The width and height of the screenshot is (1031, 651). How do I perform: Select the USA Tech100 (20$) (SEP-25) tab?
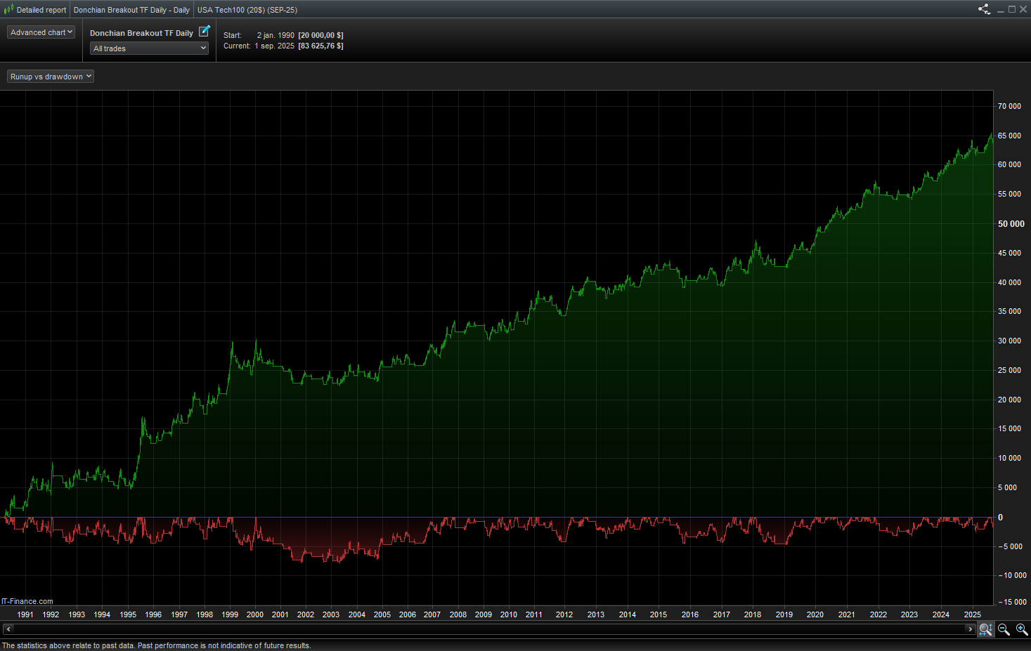[x=247, y=10]
